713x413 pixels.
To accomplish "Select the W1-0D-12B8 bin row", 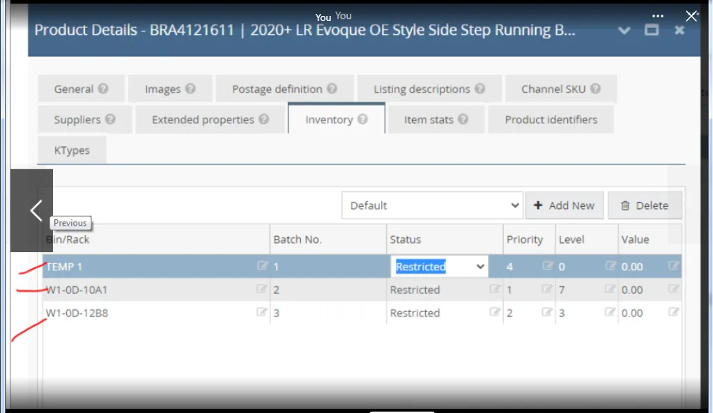I will coord(362,313).
